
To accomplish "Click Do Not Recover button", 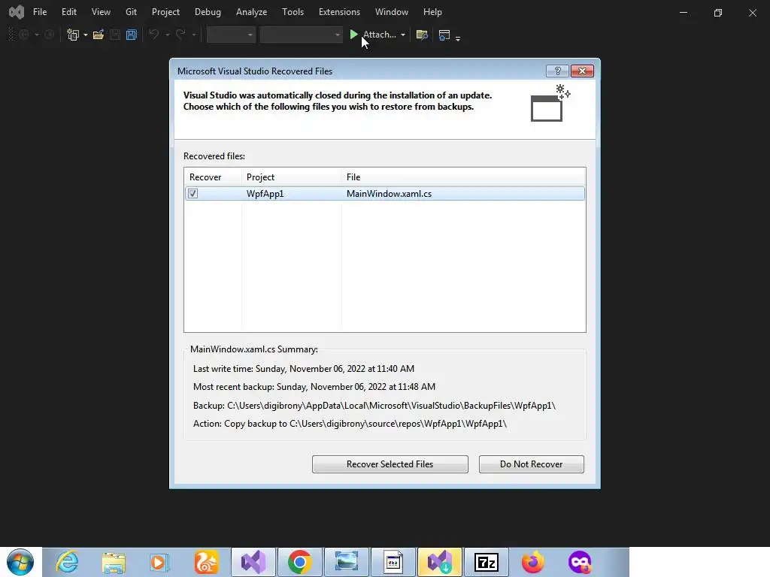I will tap(532, 464).
